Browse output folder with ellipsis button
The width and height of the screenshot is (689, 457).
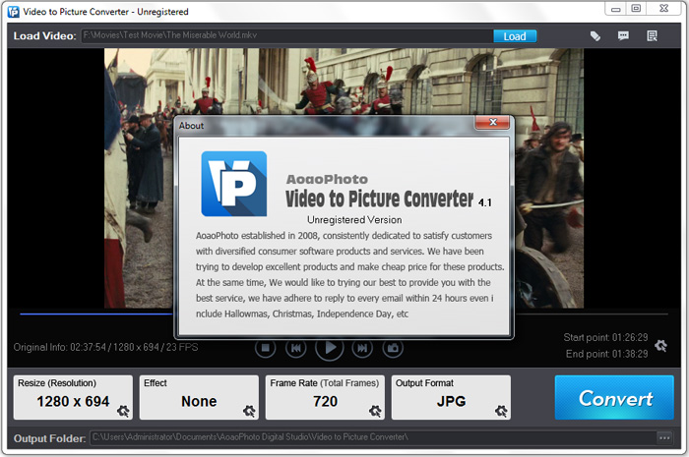[x=664, y=437]
